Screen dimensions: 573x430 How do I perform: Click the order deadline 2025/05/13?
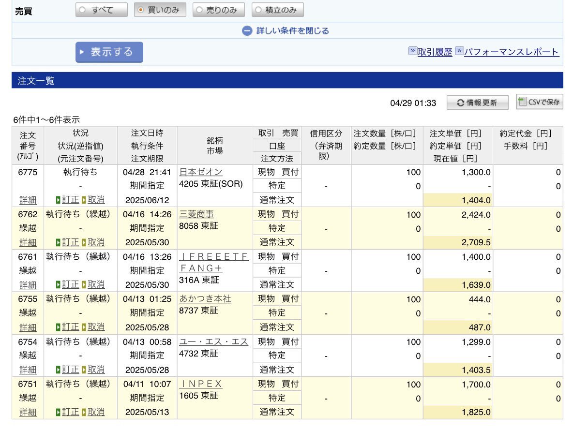147,412
